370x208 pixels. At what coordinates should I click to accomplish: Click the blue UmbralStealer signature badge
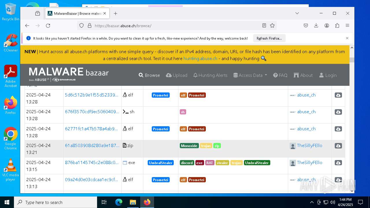(161, 163)
